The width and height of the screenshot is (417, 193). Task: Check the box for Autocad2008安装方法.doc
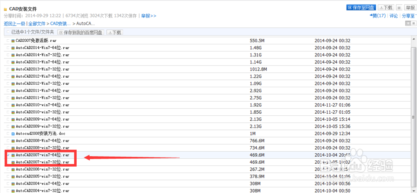[x=8, y=134]
